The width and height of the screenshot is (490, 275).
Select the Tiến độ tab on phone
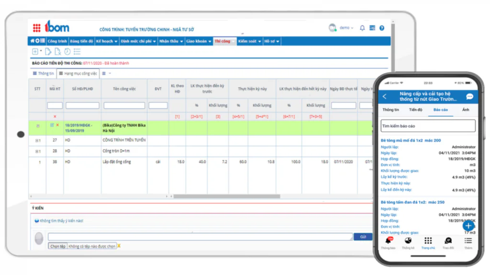[416, 110]
